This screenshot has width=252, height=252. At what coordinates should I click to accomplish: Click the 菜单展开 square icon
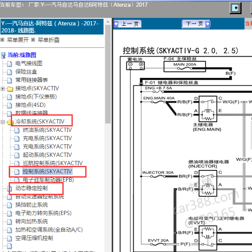2,40
